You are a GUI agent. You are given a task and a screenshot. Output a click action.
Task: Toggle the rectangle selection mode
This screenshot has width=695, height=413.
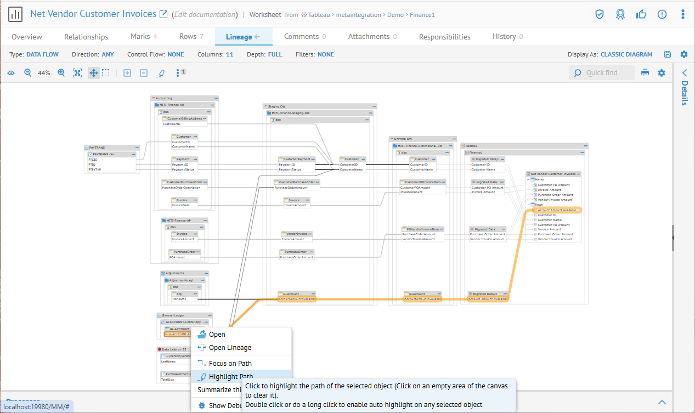pyautogui.click(x=106, y=73)
